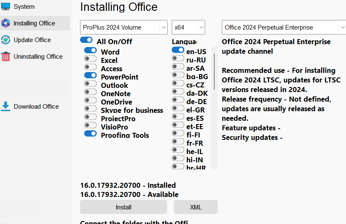346x224 pixels.
Task: Enable the bg-BG language toggle
Action: (x=178, y=75)
